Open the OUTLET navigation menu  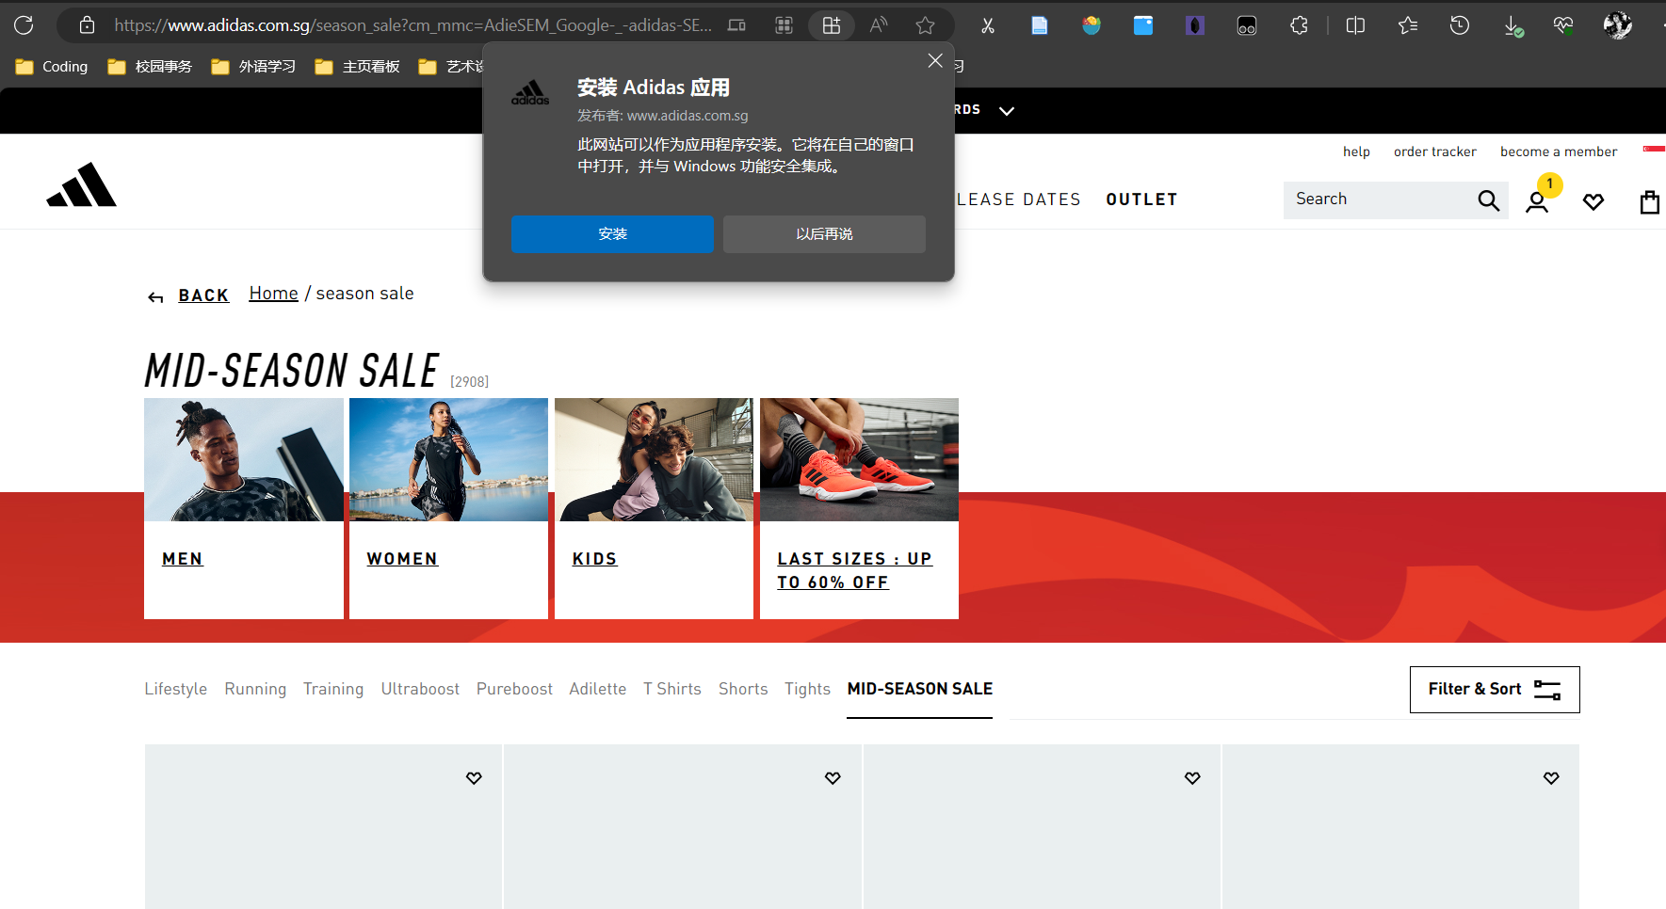click(1141, 199)
